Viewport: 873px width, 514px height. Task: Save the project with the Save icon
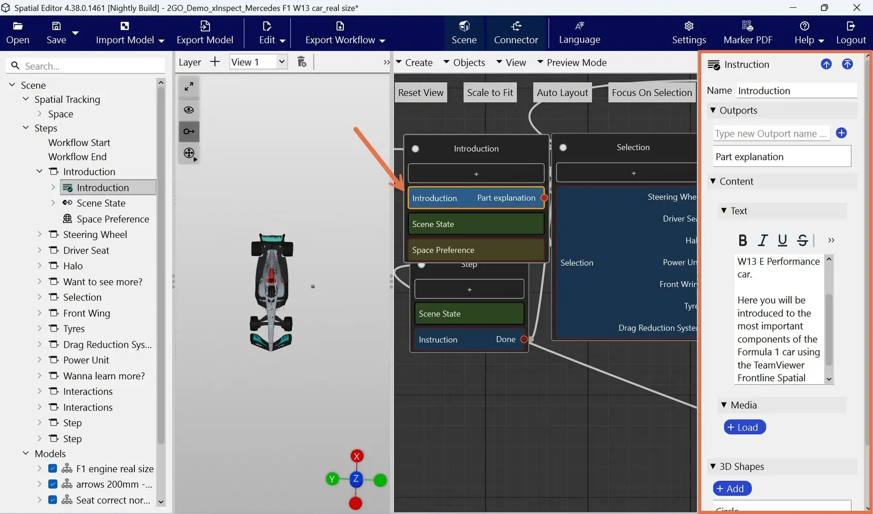pos(56,26)
